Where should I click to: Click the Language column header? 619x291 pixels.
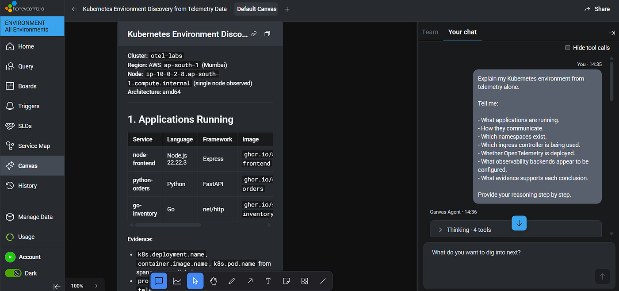coord(180,139)
